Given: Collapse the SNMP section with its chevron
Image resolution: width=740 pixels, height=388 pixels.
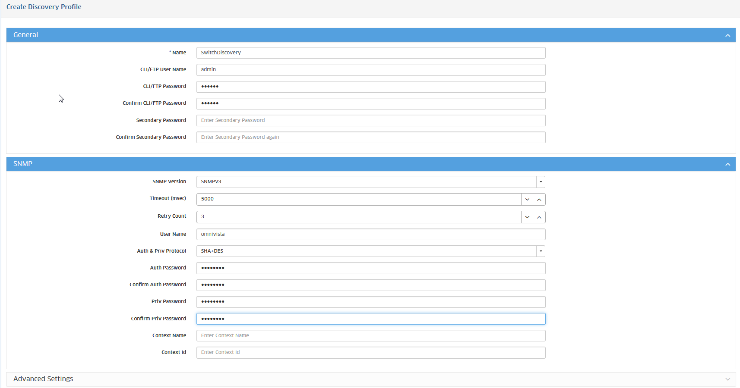Looking at the screenshot, I should [727, 164].
